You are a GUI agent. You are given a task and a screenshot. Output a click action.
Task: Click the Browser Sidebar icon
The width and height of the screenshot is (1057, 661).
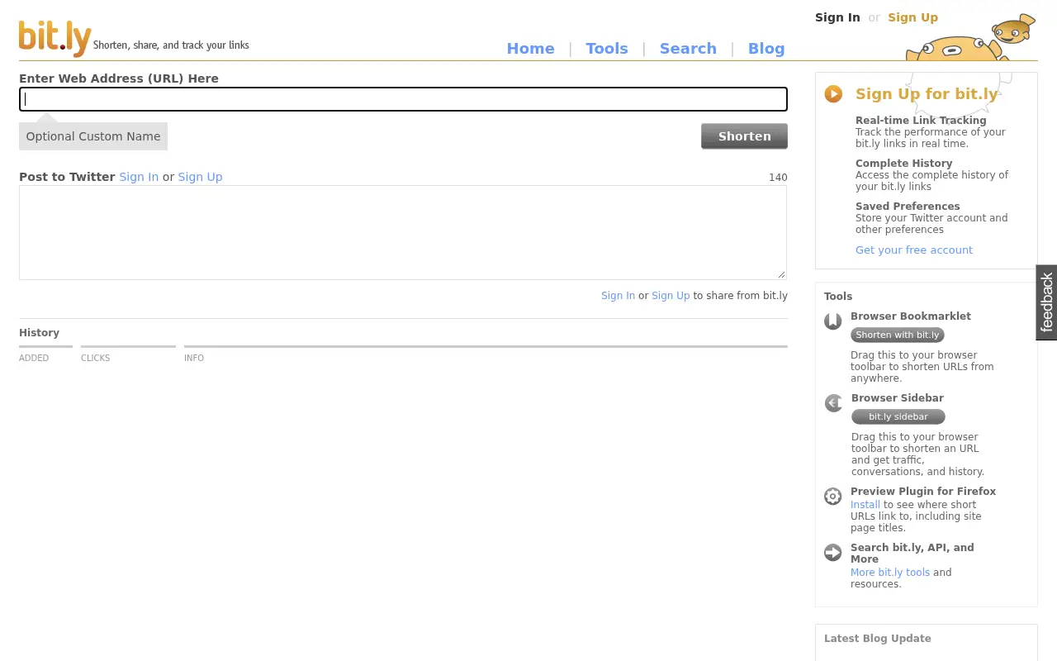pyautogui.click(x=833, y=403)
